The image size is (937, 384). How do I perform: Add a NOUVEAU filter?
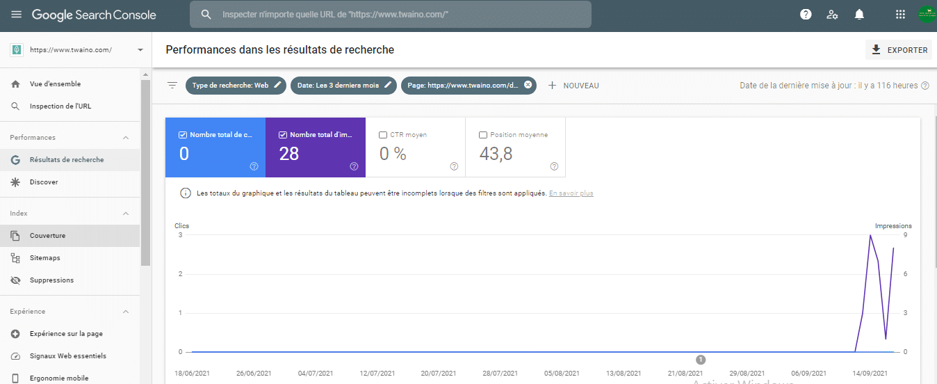[x=573, y=86]
